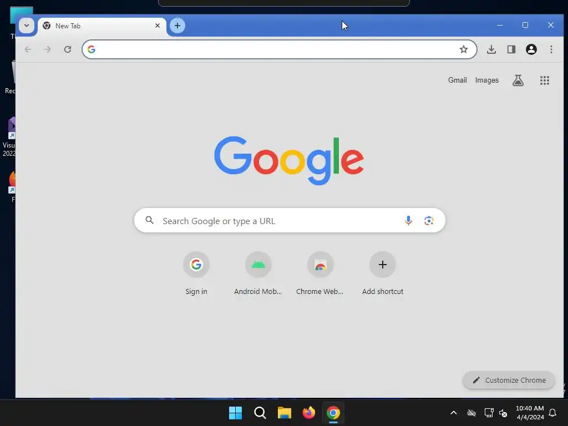Open the notifications bell
The height and width of the screenshot is (426, 568).
(552, 413)
